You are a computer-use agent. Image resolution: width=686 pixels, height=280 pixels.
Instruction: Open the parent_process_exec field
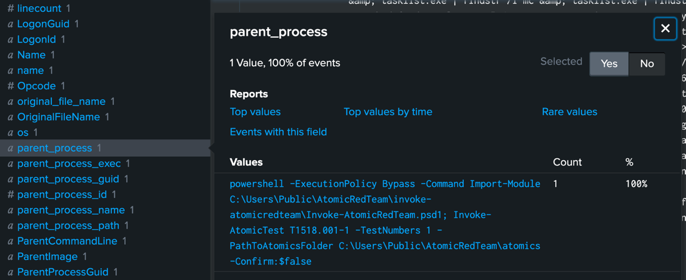click(69, 163)
